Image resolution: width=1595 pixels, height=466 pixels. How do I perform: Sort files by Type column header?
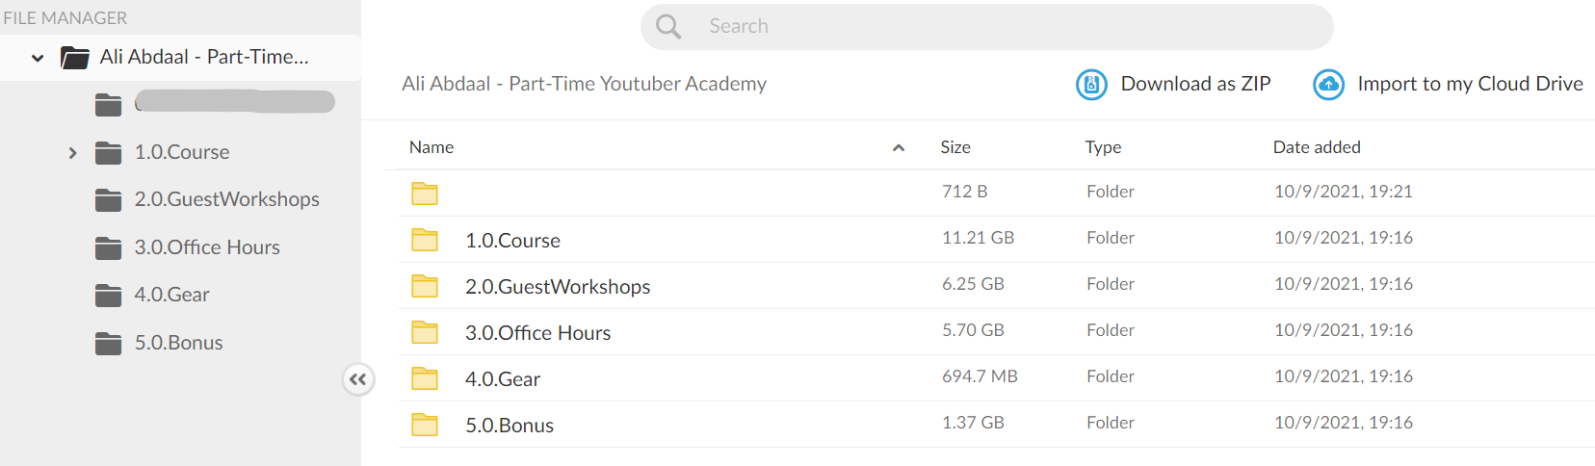(x=1103, y=147)
